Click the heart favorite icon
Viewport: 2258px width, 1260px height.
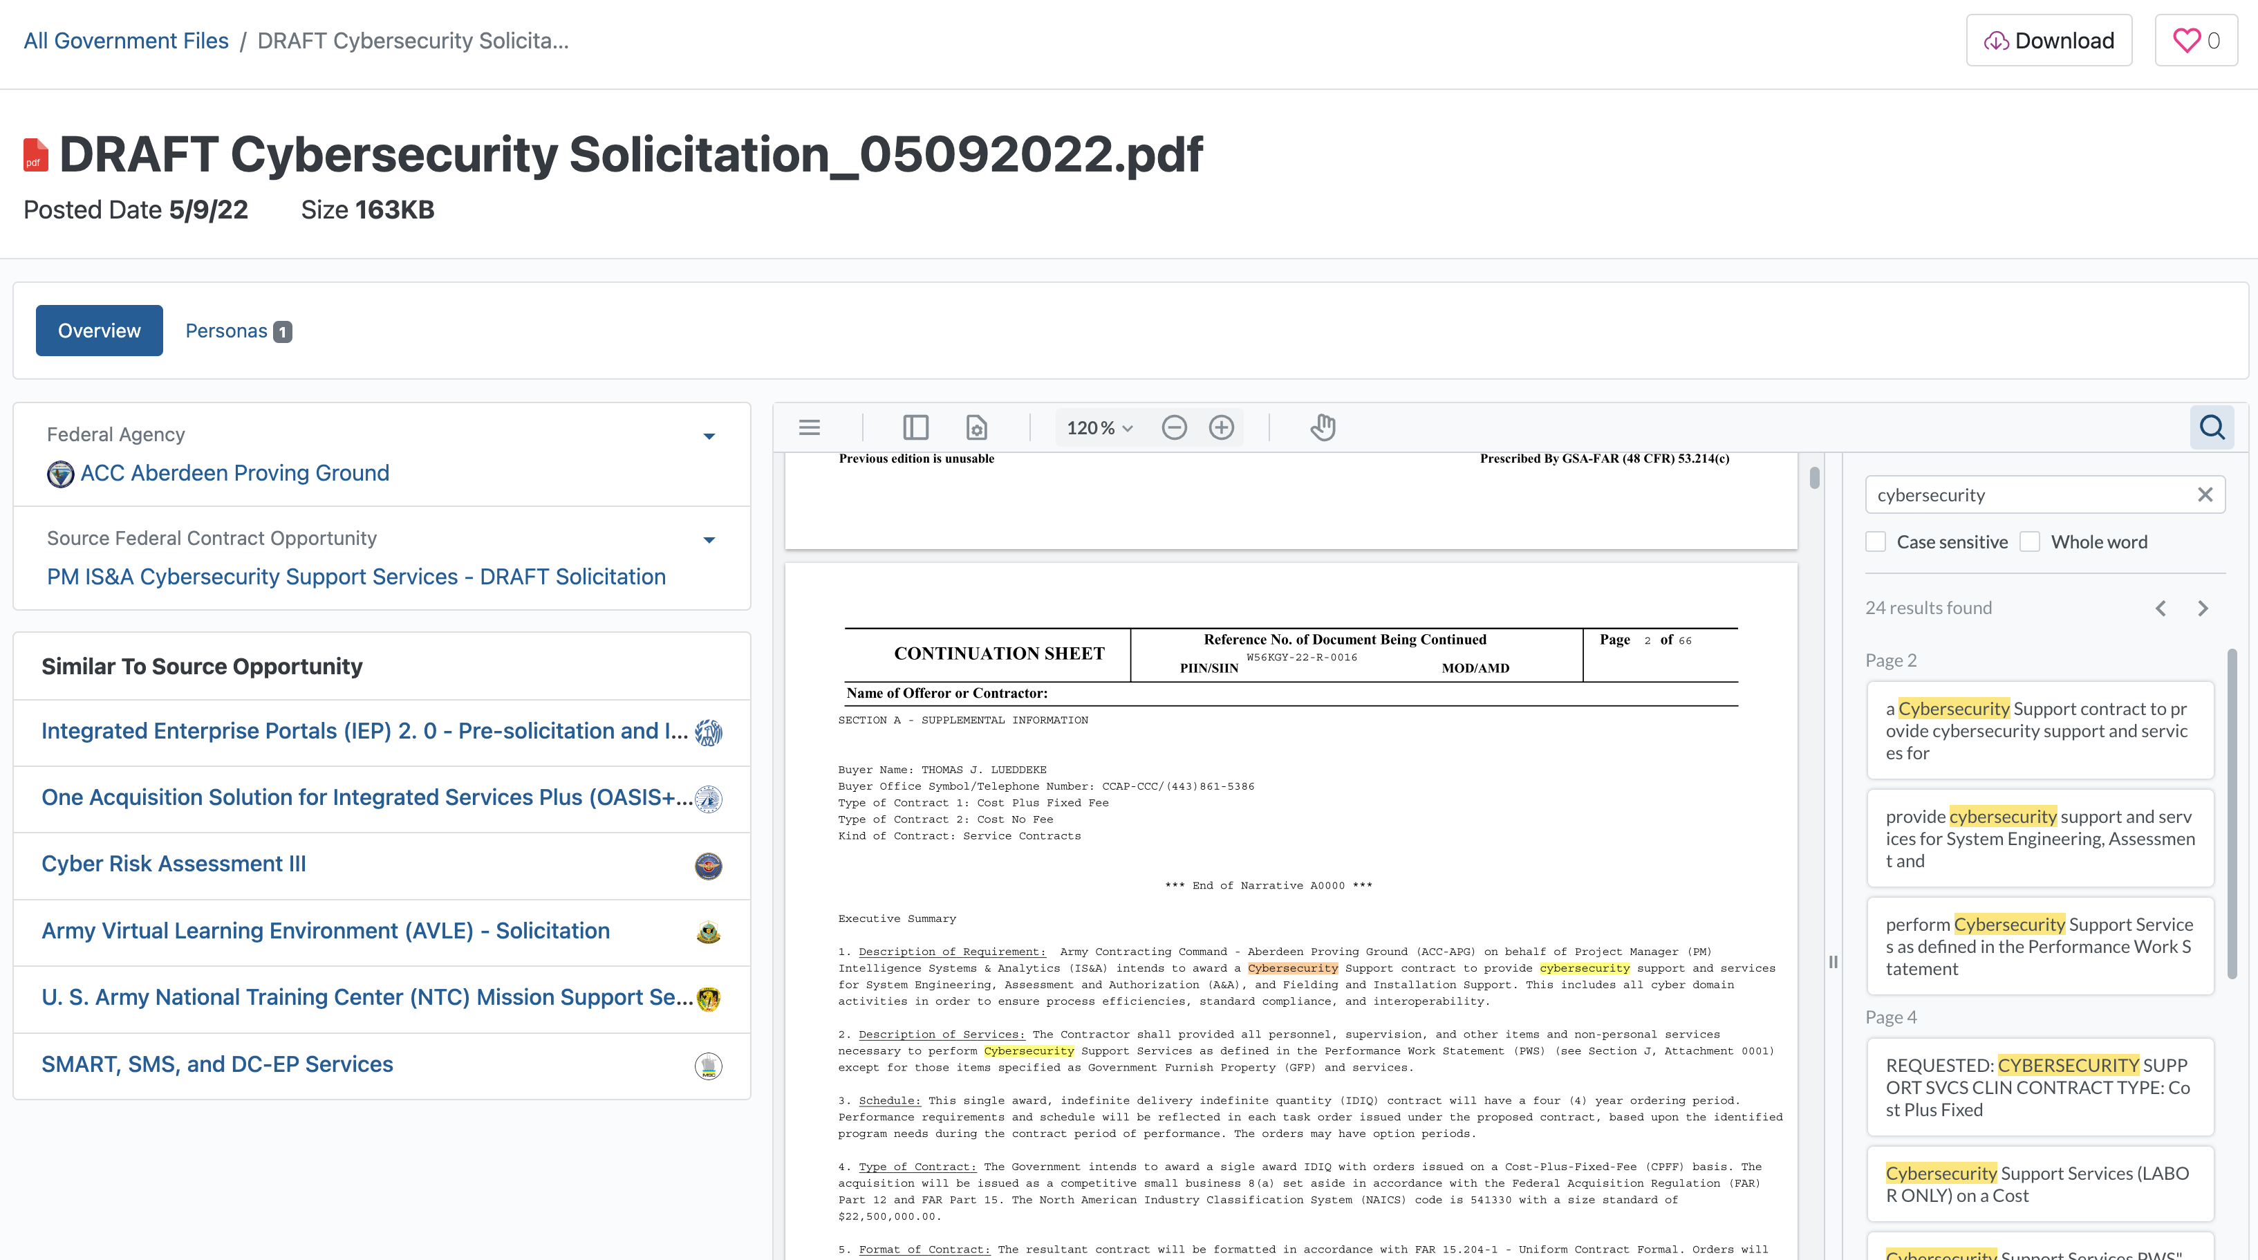click(2186, 40)
